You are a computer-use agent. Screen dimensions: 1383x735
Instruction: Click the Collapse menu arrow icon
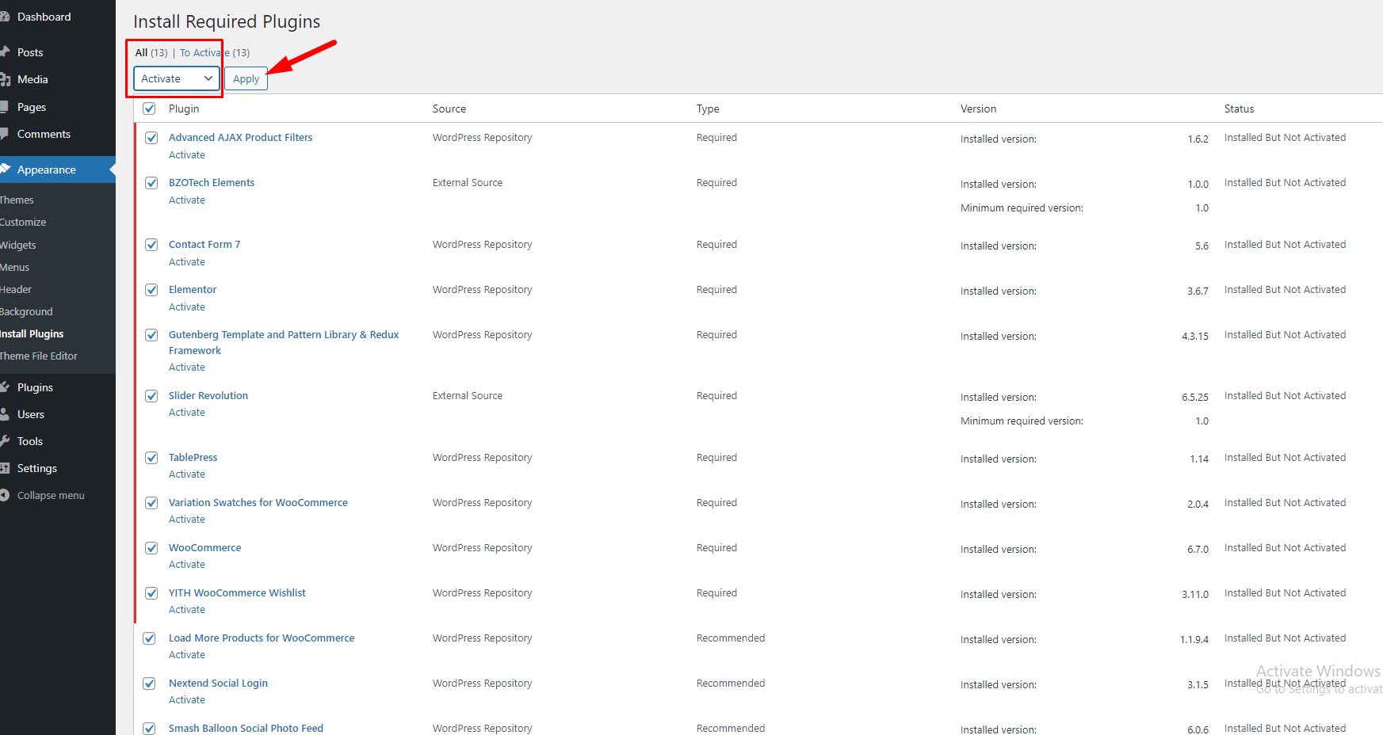5,495
